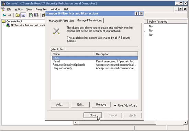
Task: Add a new filter action with Add button
Action: pyautogui.click(x=60, y=105)
